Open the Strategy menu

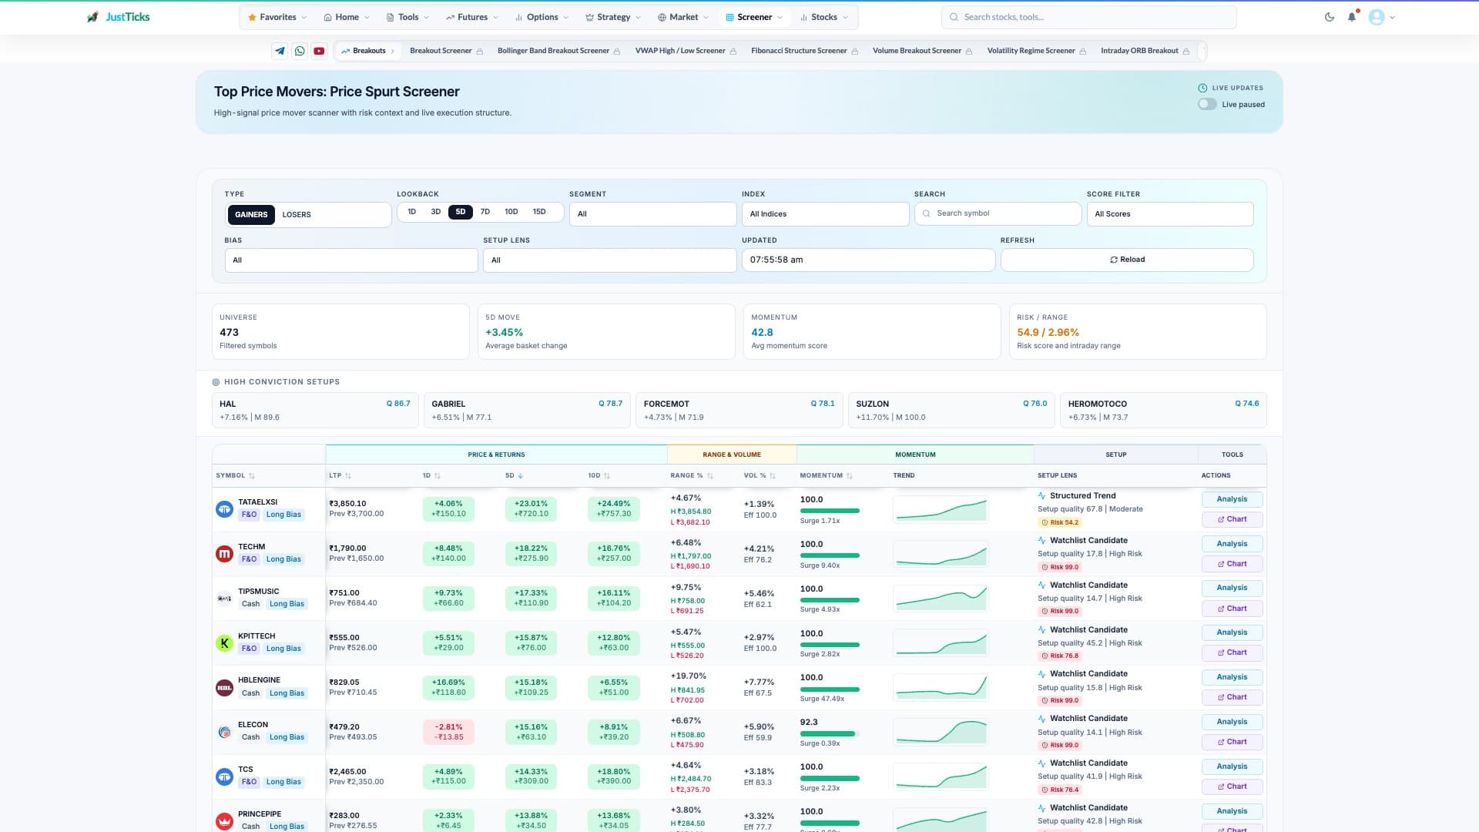point(613,17)
